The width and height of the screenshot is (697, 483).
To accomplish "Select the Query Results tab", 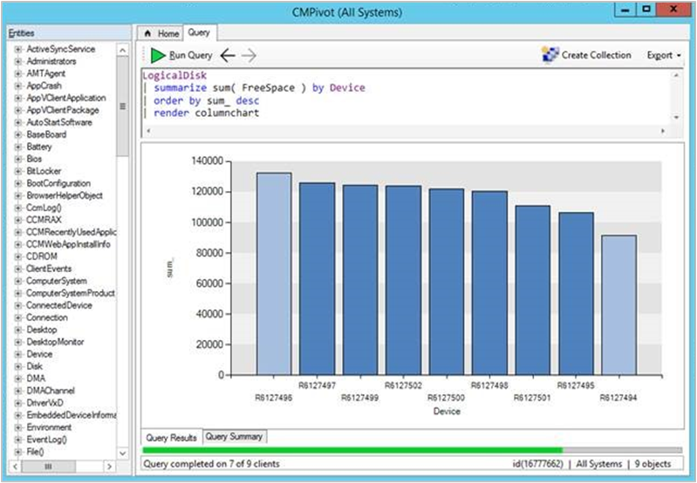I will tap(171, 437).
